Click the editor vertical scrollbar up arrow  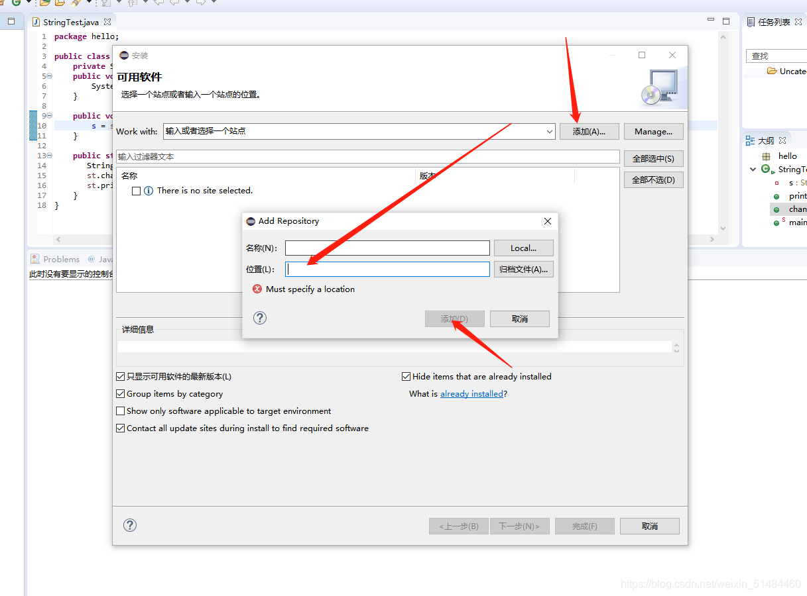tap(723, 38)
